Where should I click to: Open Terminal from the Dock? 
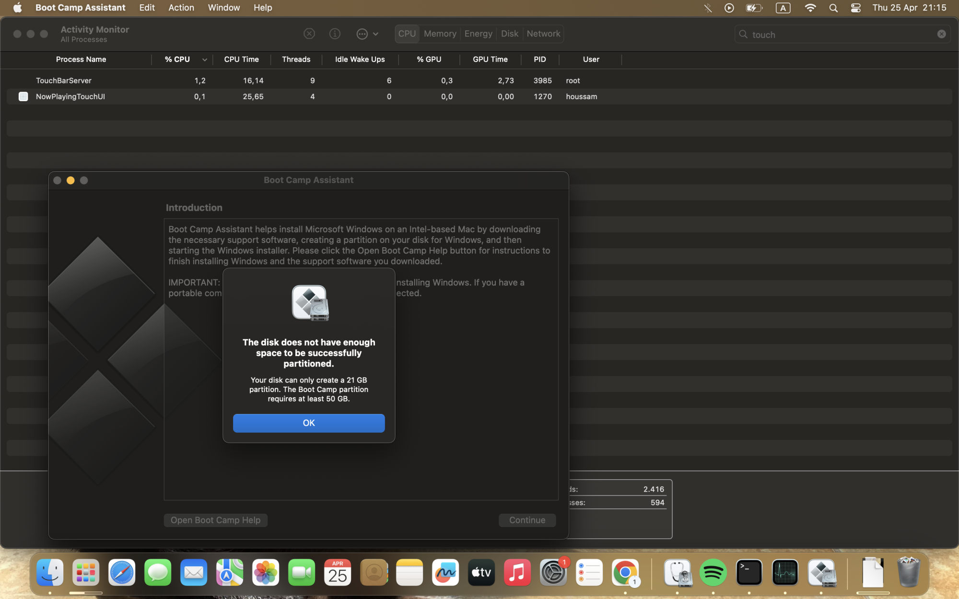[x=748, y=572]
